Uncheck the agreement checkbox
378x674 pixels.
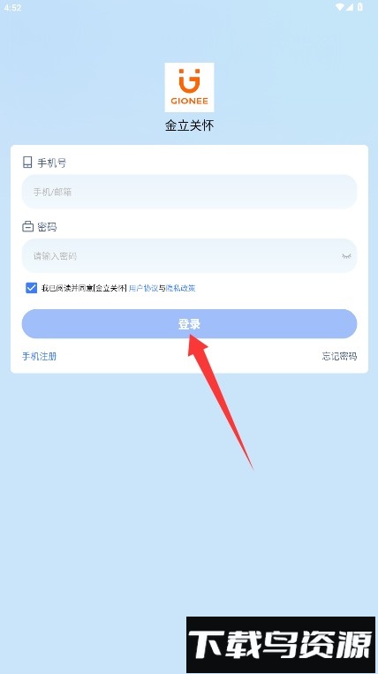tap(32, 288)
